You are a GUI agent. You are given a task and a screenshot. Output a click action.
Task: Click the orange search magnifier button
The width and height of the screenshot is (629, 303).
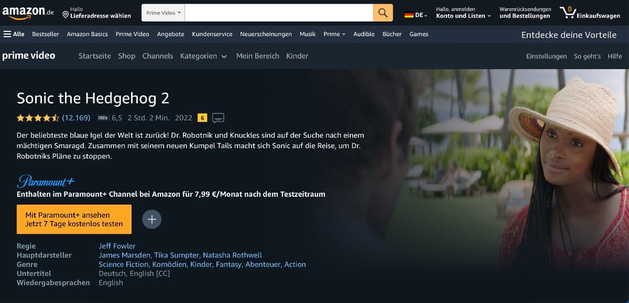coord(383,13)
